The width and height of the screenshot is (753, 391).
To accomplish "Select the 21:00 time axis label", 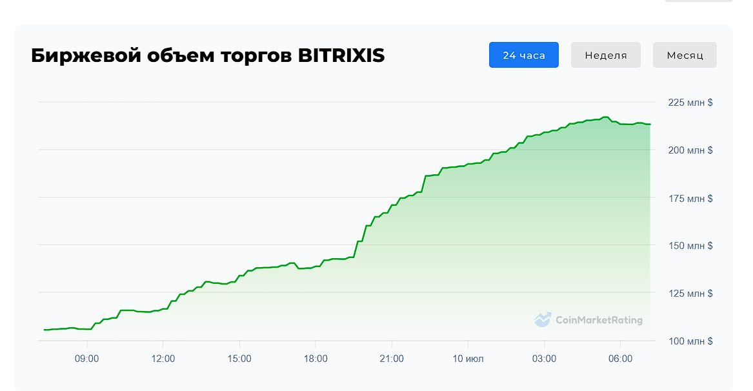I will 392,359.
